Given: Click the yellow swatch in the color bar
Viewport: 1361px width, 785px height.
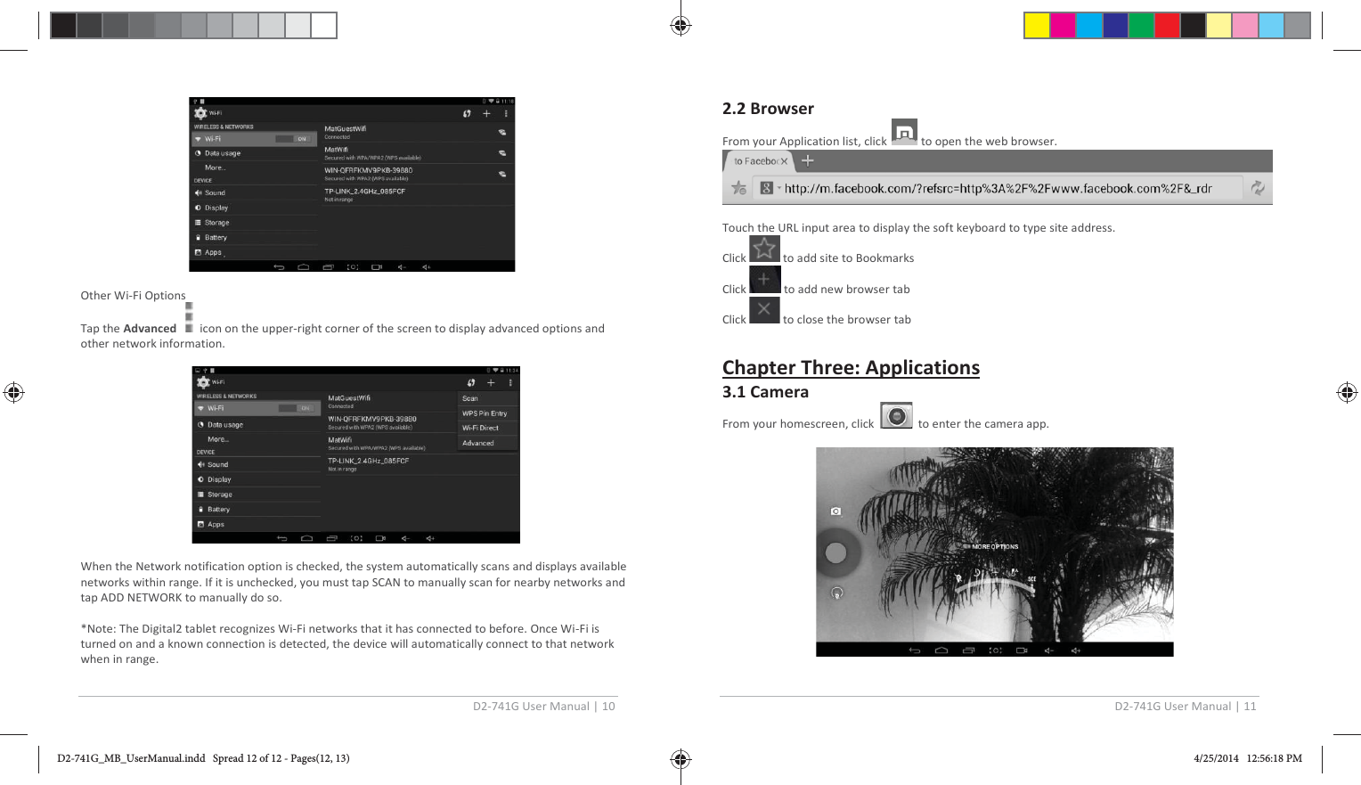Looking at the screenshot, I should (x=1037, y=25).
